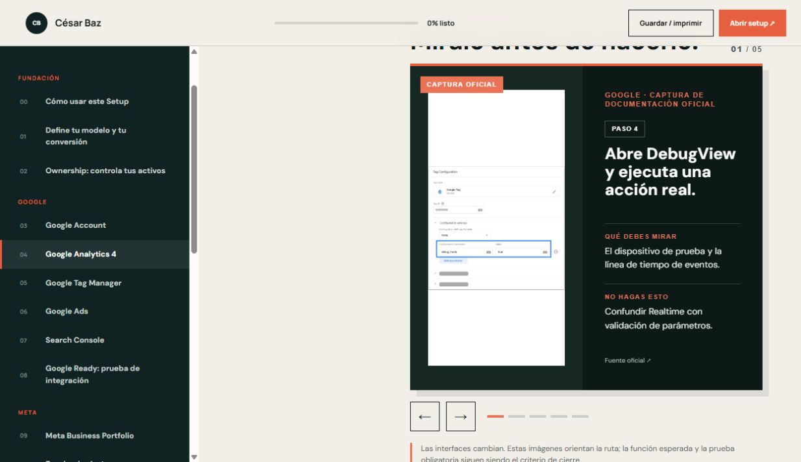Click the CB avatar logo

[x=36, y=23]
